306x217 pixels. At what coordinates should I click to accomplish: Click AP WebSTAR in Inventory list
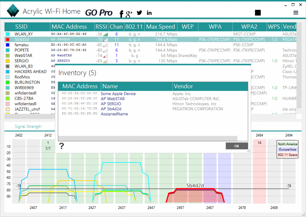coord(113,99)
